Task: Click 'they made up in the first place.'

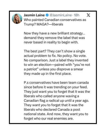Action: click(47, 74)
